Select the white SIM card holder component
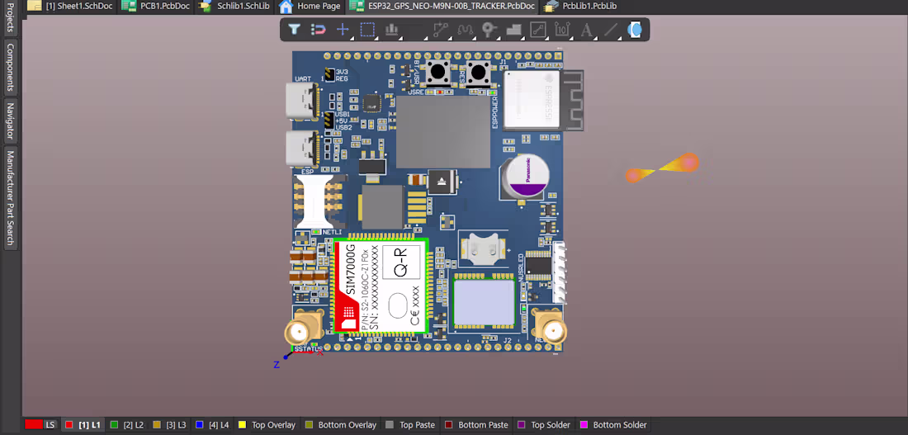Screen dimensions: 908x435 (315, 201)
